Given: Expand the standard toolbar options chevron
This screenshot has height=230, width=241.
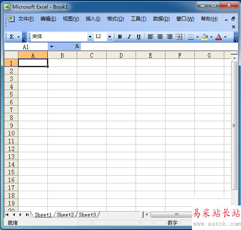Looking at the screenshot, I should click(24, 37).
